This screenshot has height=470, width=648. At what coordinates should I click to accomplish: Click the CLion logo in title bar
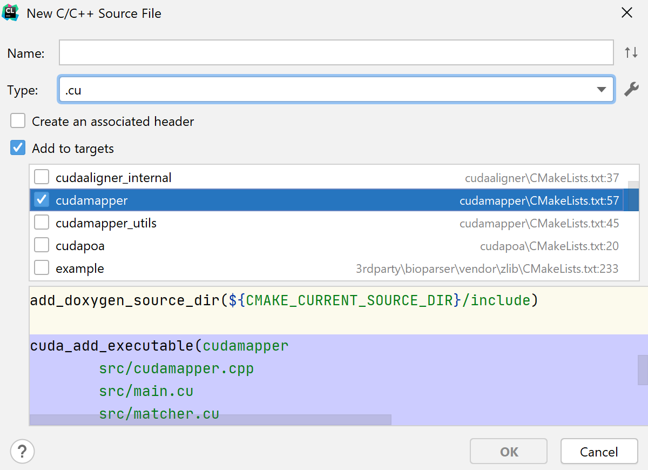tap(11, 13)
